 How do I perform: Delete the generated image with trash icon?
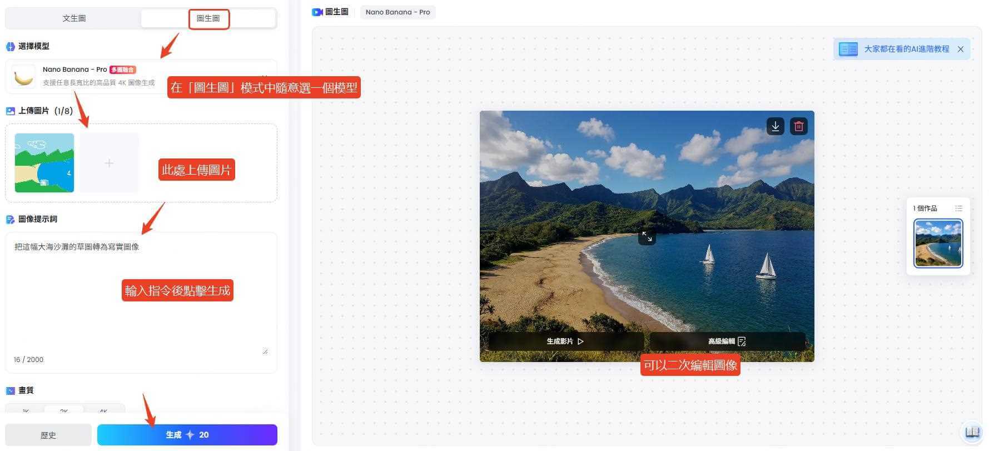pyautogui.click(x=798, y=126)
